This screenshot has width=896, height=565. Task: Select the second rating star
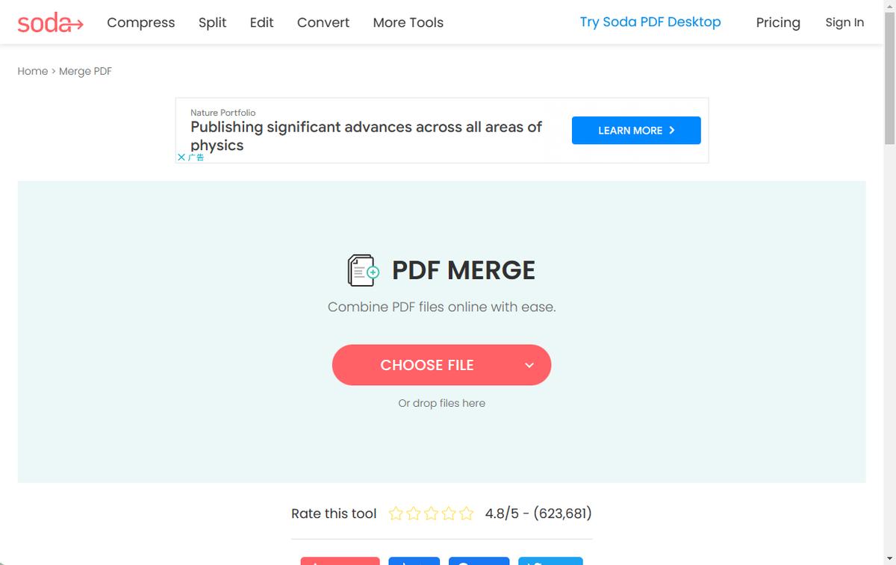(x=414, y=514)
